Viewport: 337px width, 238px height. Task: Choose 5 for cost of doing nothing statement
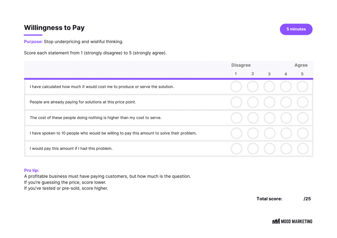(302, 118)
